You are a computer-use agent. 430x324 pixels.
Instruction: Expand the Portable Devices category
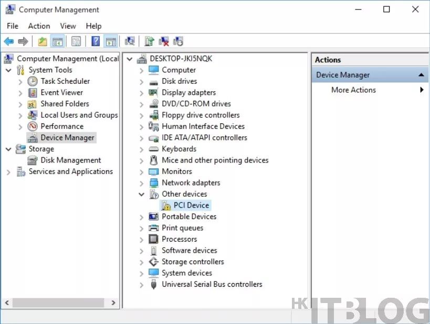[141, 217]
